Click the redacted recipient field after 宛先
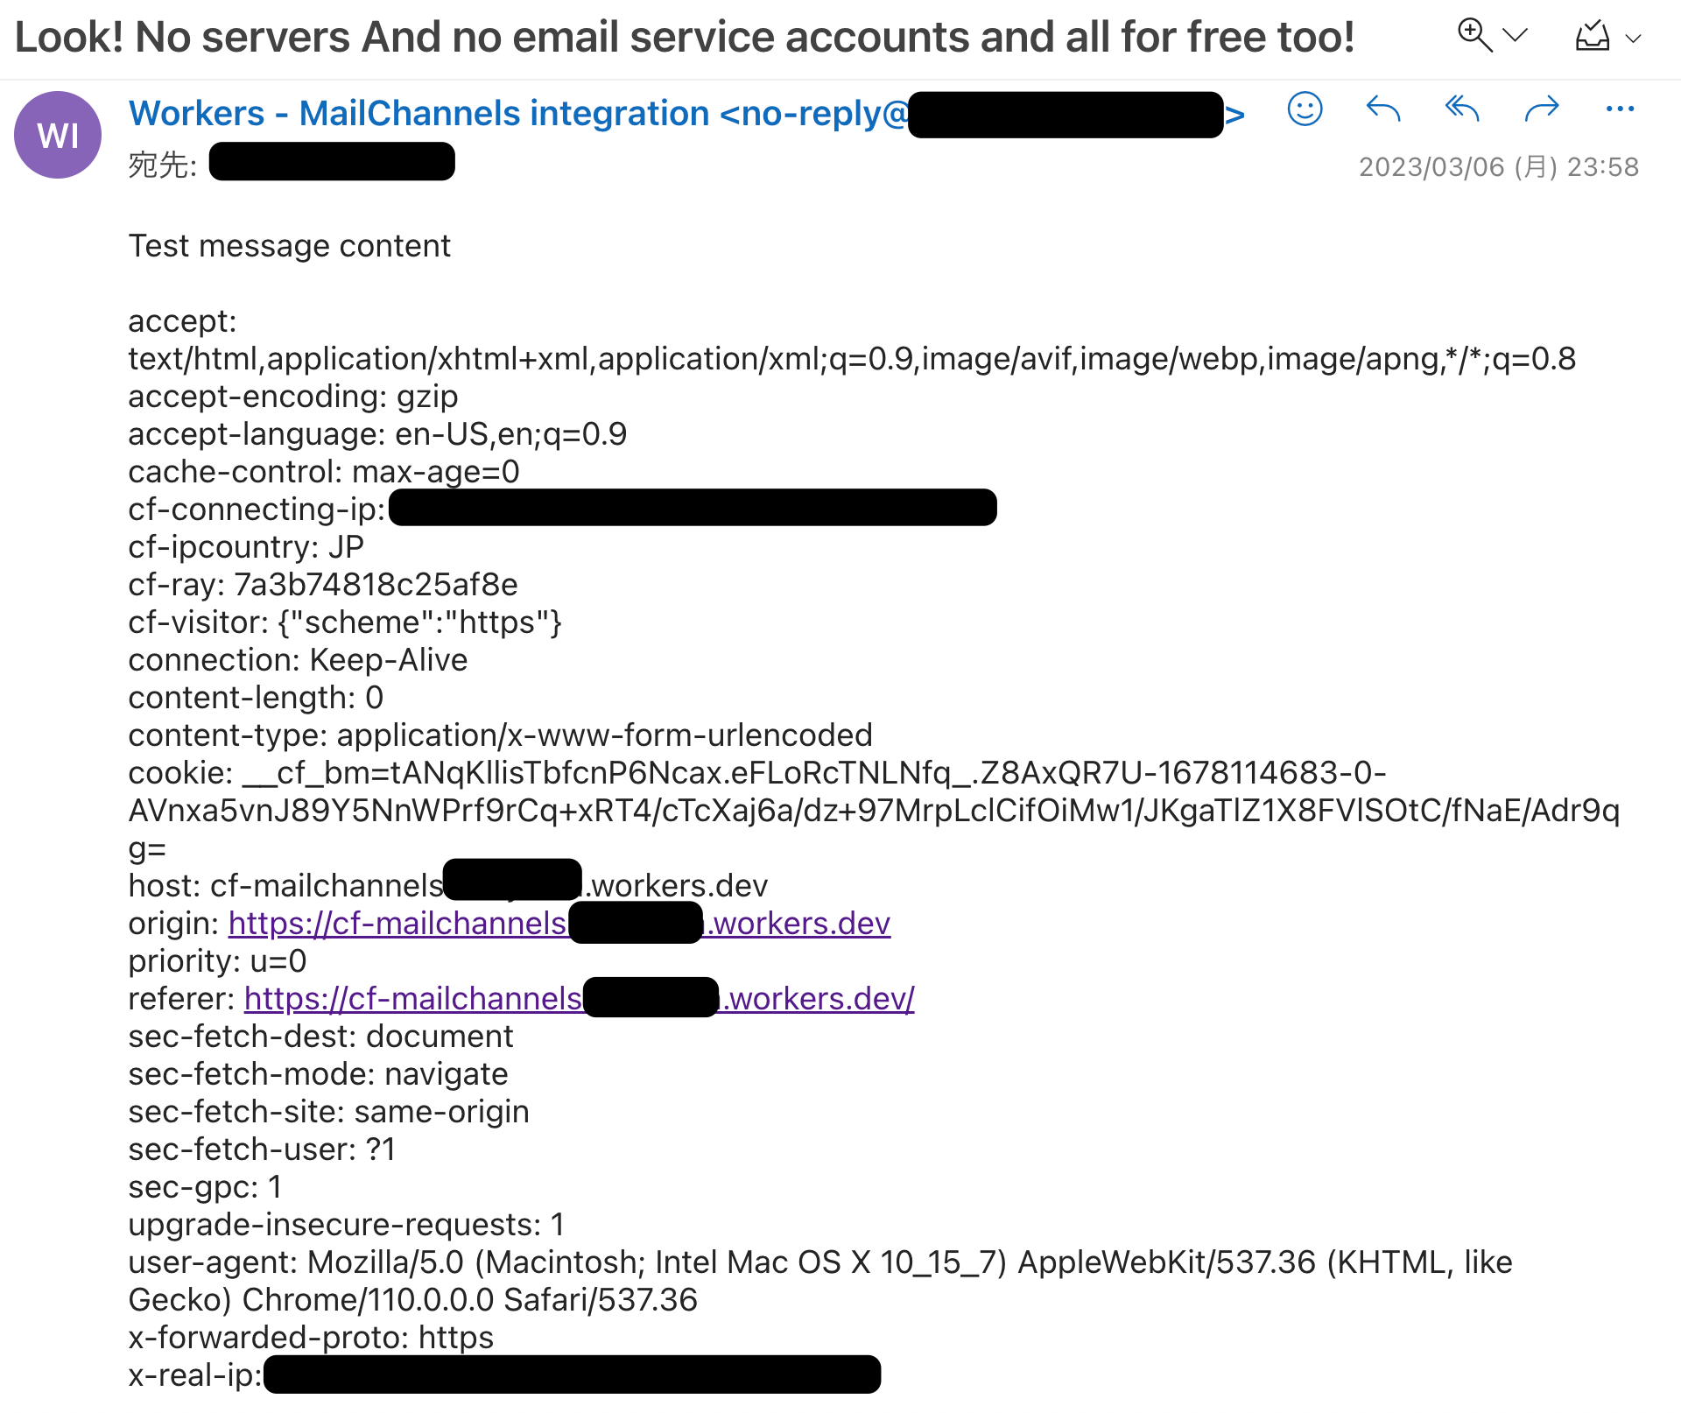The image size is (1681, 1413). [x=332, y=161]
